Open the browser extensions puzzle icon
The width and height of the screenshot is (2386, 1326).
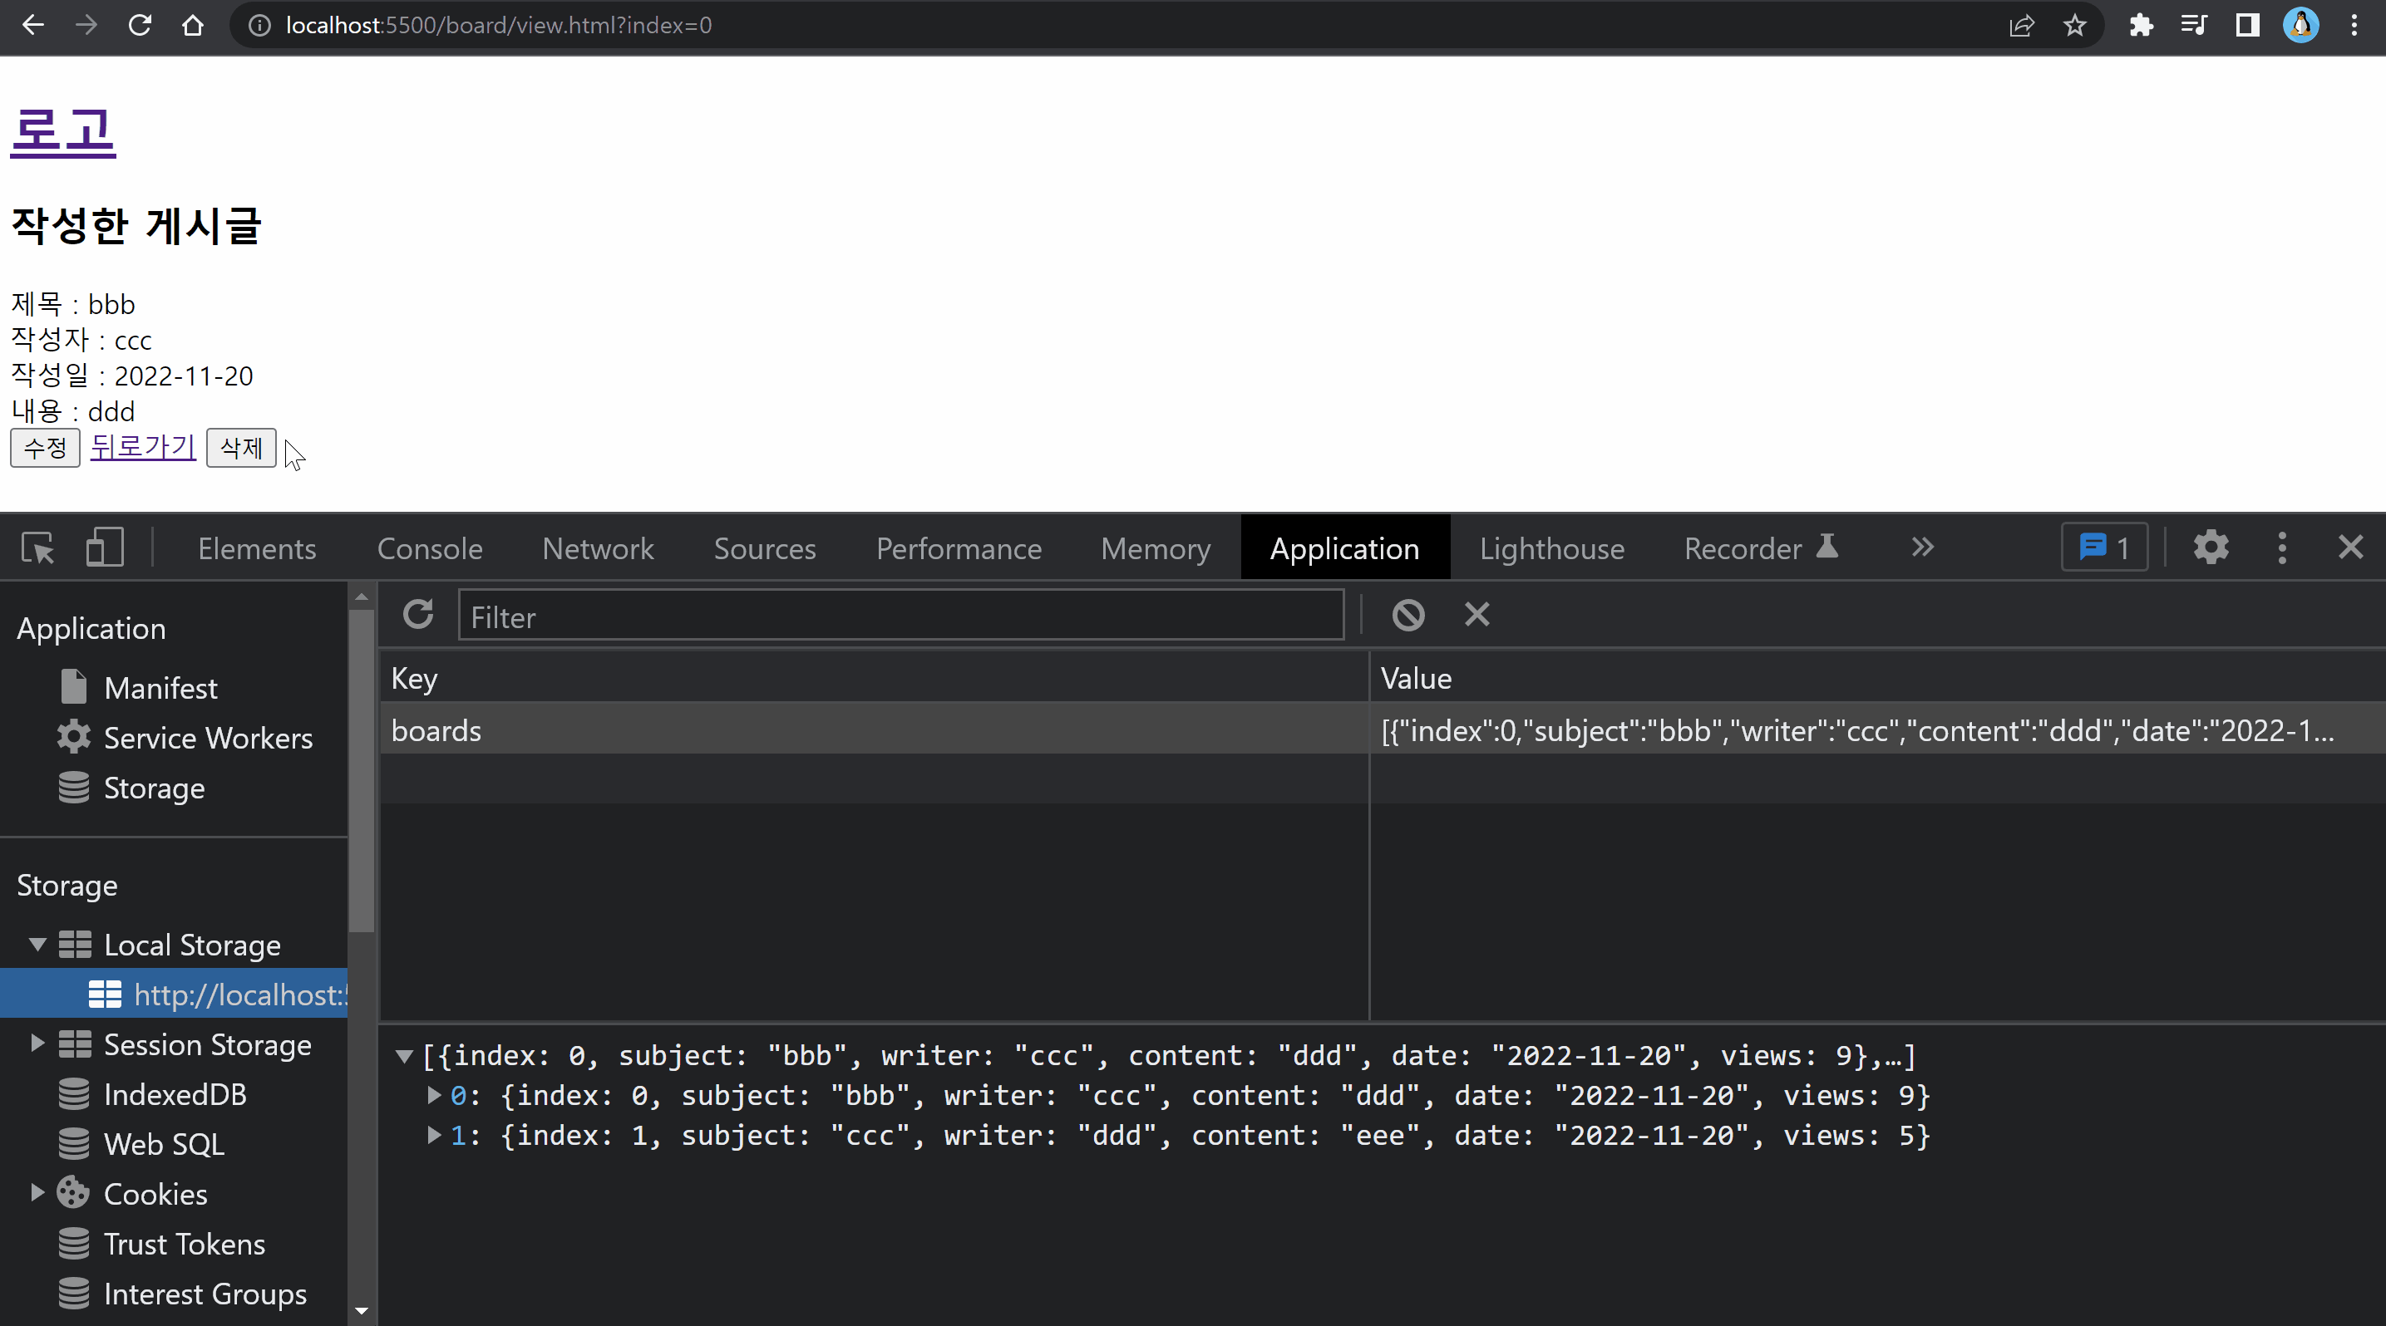click(2141, 25)
